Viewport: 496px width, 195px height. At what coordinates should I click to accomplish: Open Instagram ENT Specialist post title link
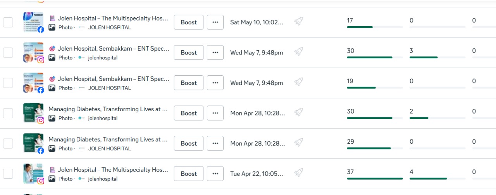pos(114,49)
